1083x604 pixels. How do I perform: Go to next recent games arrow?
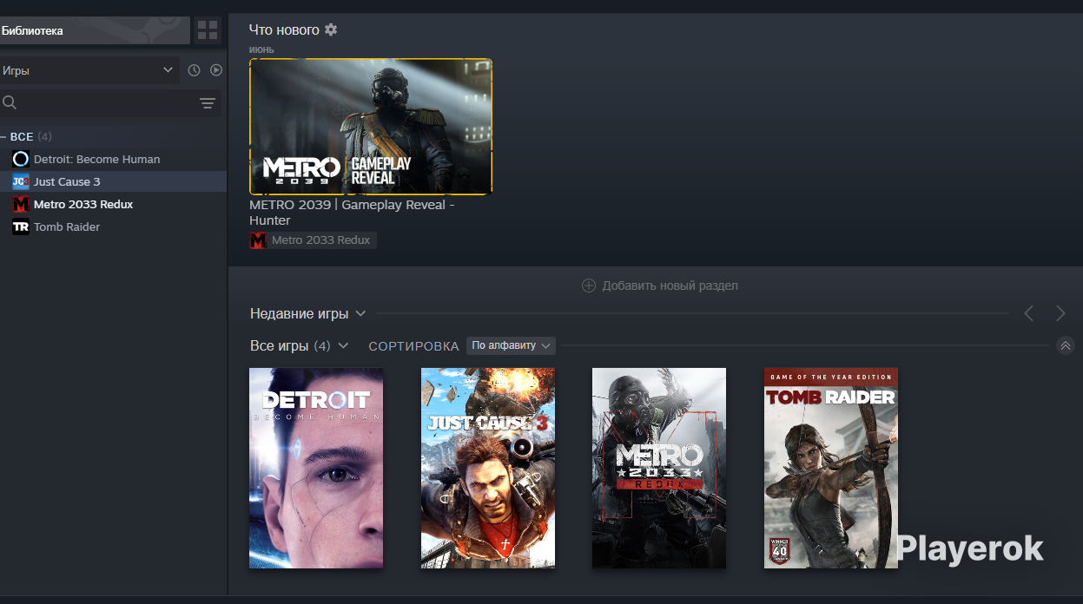coord(1060,313)
